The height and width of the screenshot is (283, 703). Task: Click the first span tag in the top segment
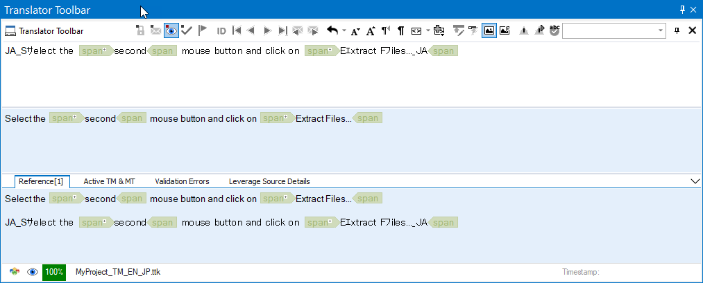[x=95, y=51]
